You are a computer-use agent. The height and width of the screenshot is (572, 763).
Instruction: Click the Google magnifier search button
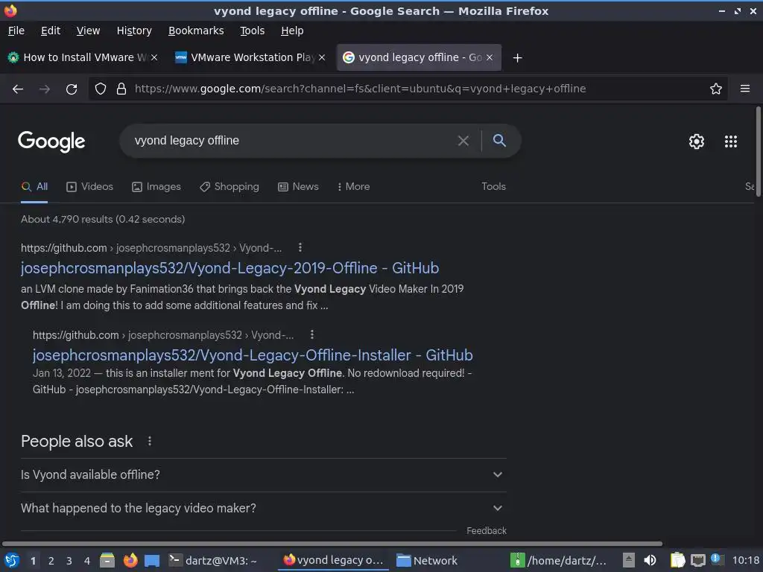point(499,141)
